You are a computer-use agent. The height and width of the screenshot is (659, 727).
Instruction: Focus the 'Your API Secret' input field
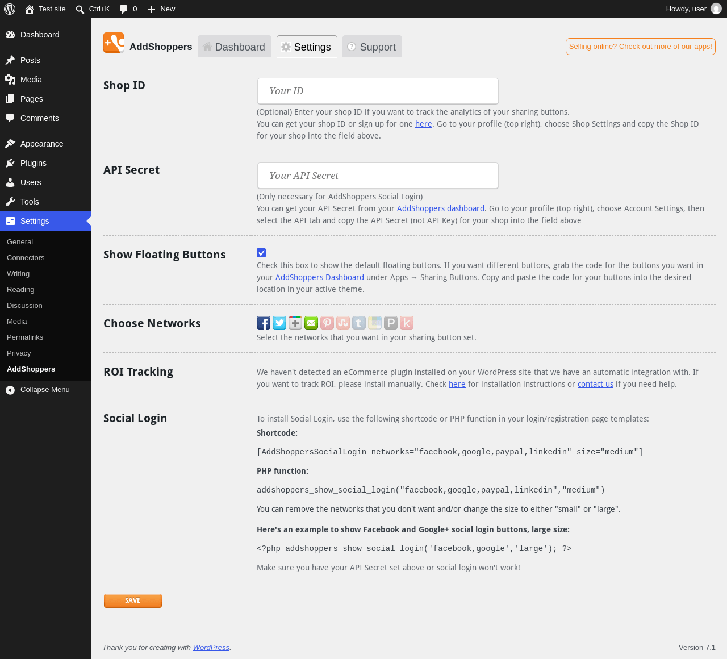point(378,176)
